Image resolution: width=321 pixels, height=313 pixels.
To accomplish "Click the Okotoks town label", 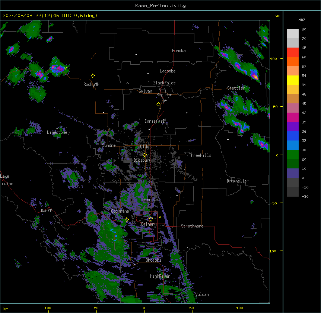I will point(153,260).
